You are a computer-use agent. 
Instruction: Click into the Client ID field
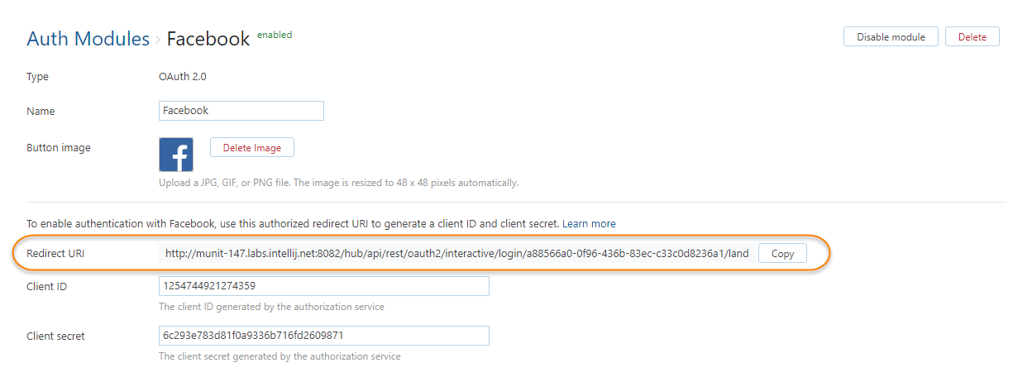click(323, 286)
